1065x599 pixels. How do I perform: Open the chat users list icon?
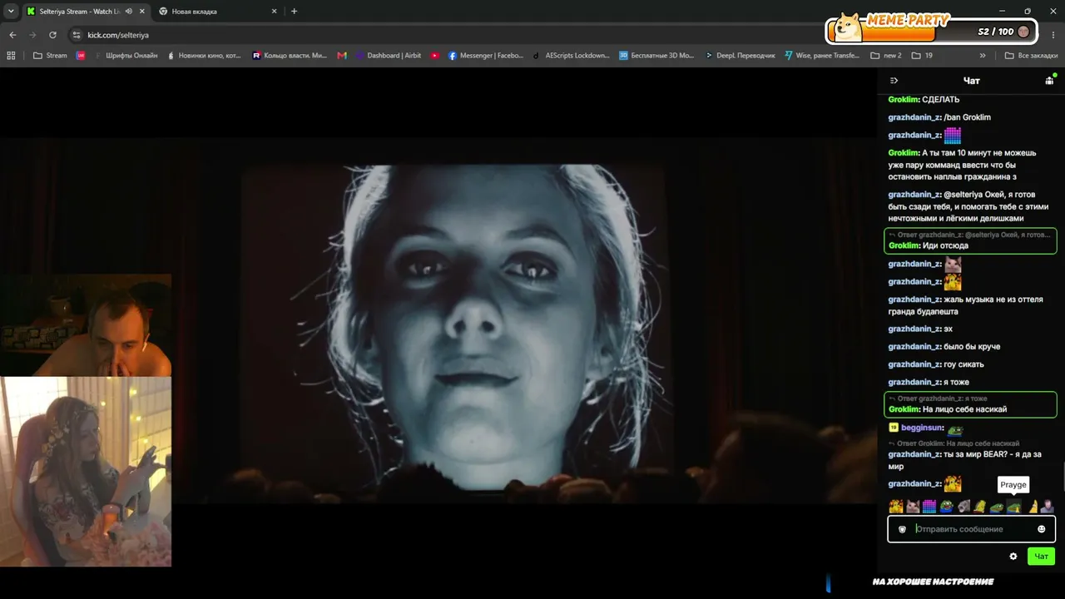coord(1049,81)
